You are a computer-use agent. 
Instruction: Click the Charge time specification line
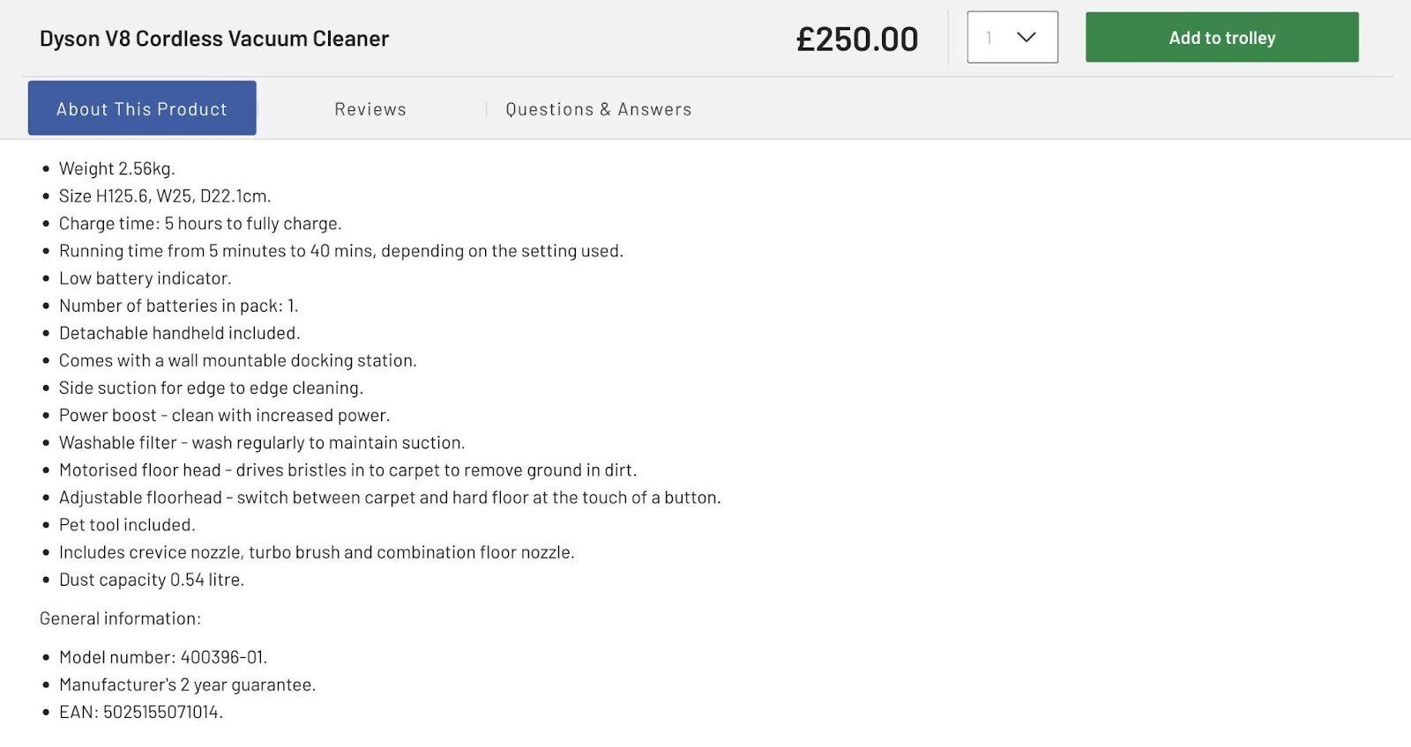199,223
